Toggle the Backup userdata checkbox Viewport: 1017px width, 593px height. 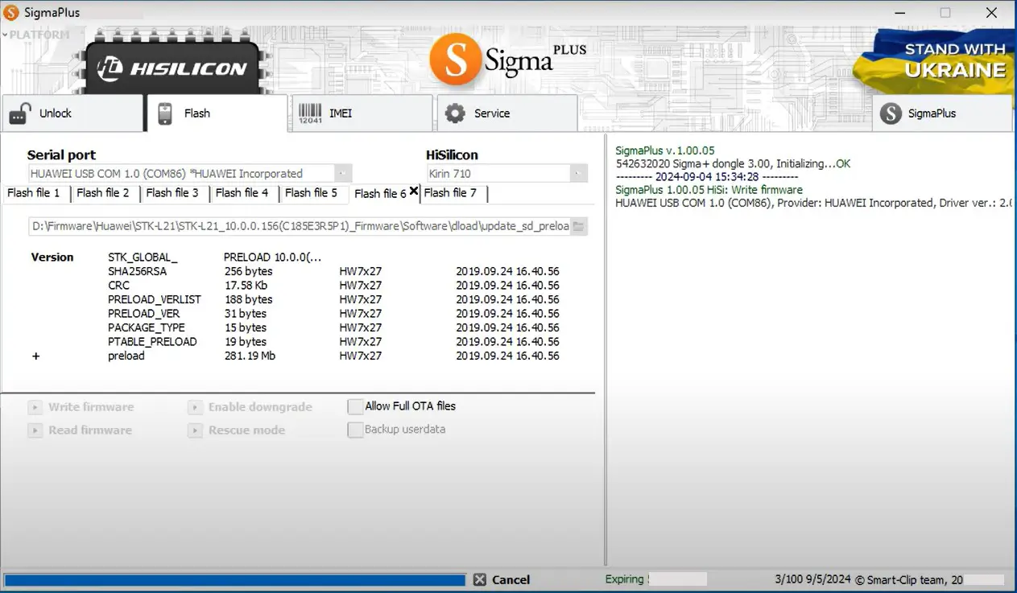[355, 430]
